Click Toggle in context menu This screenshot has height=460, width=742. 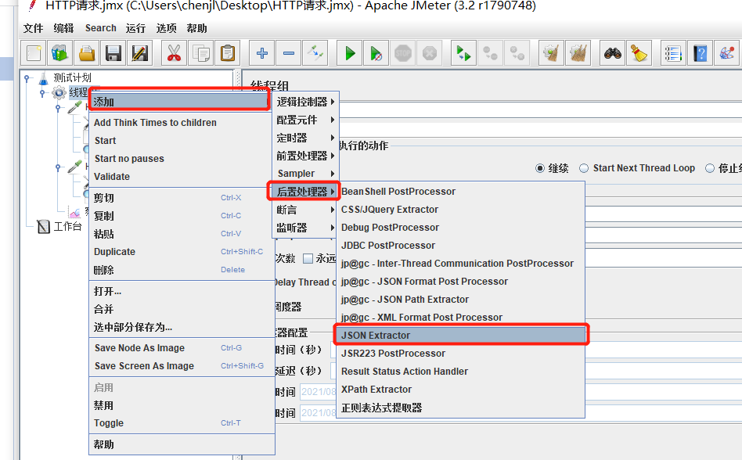click(182, 423)
